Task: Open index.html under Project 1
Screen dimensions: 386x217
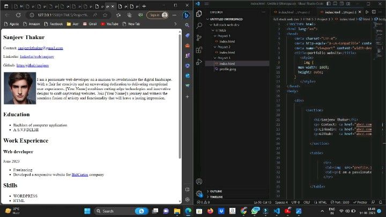Action: 237,41
